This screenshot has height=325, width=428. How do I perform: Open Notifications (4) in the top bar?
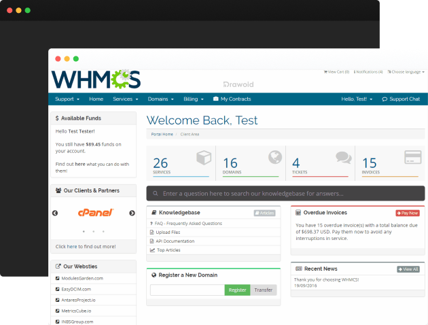(368, 72)
